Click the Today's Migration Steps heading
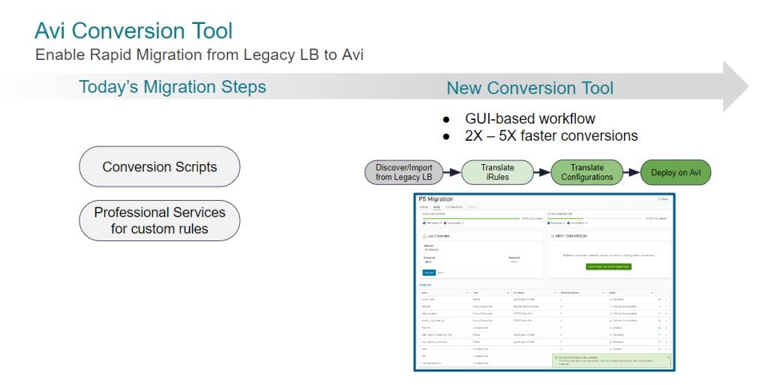The height and width of the screenshot is (385, 768). click(x=172, y=87)
